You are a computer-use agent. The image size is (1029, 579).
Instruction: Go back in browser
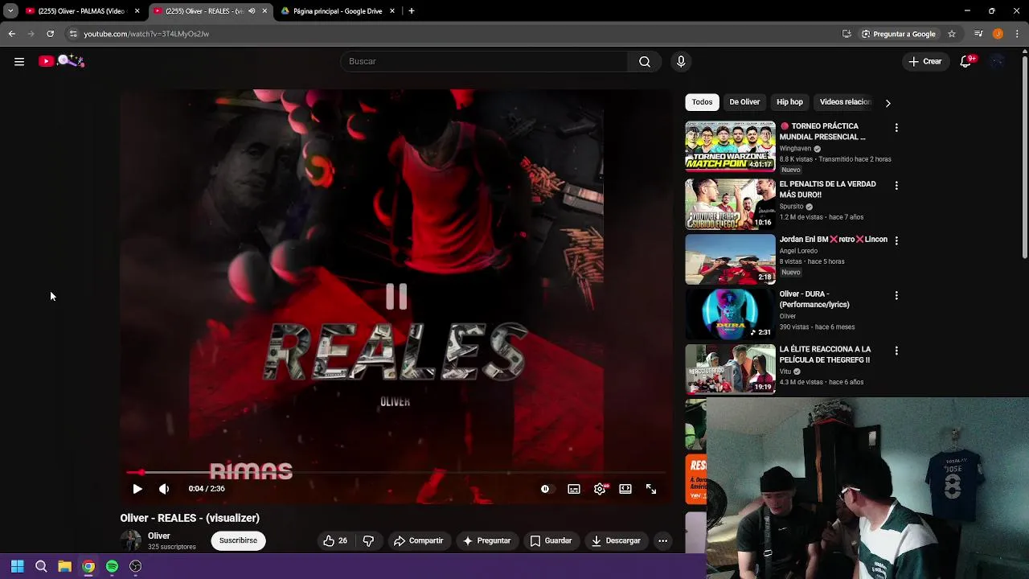[11, 34]
